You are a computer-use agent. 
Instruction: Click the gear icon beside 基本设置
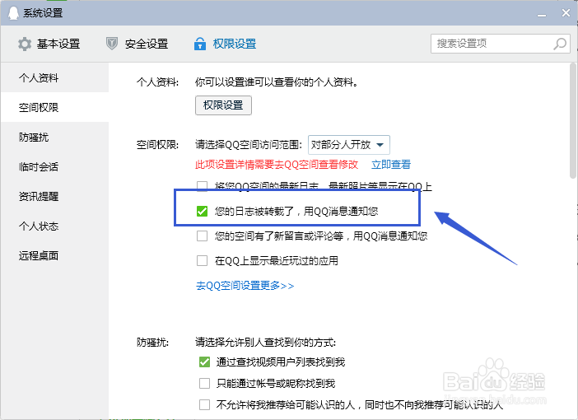(25, 44)
